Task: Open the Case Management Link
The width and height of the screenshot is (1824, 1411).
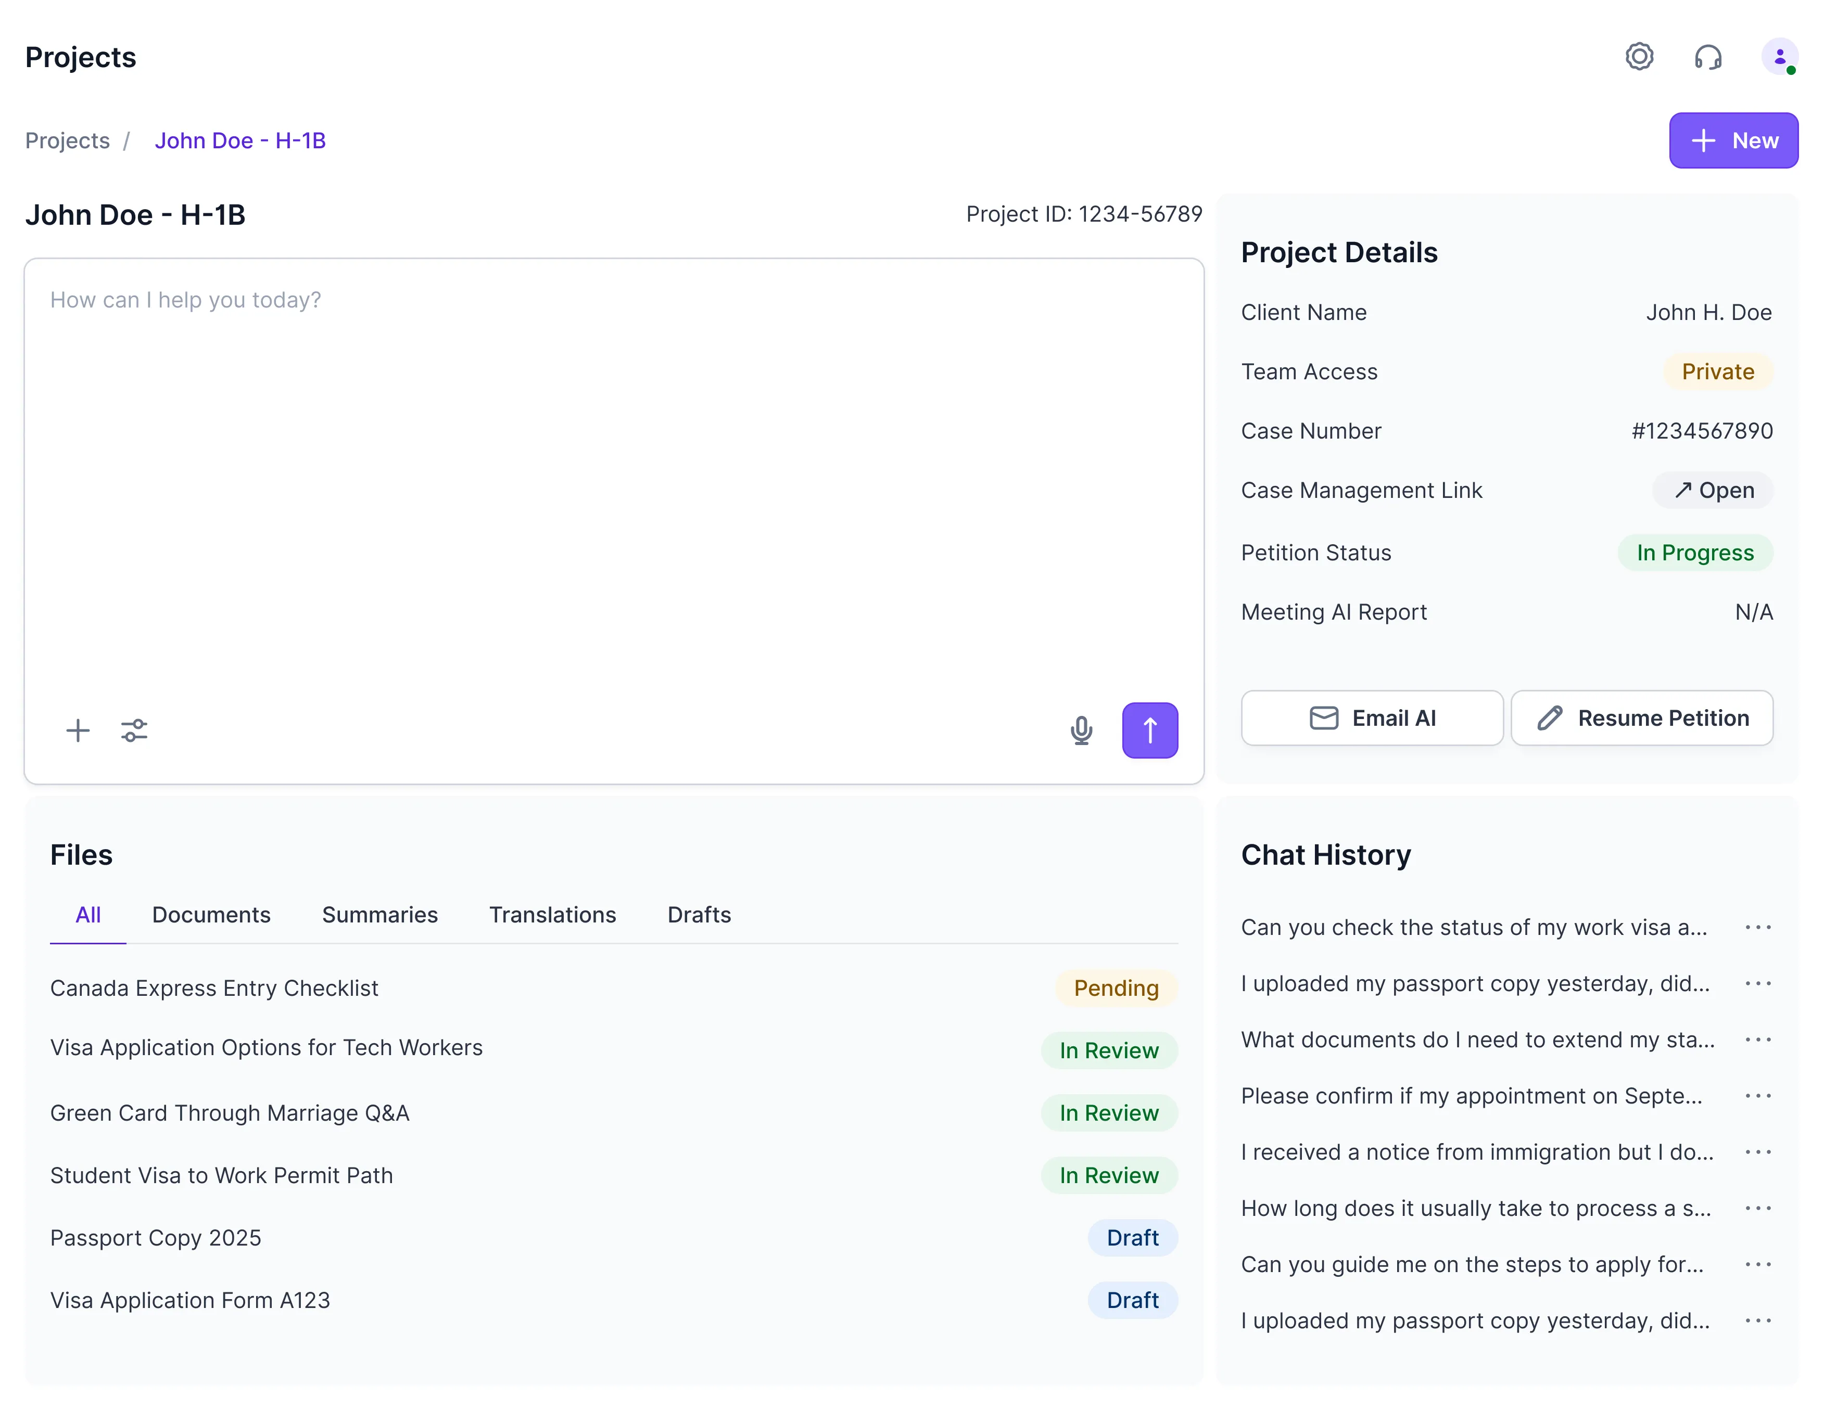Action: tap(1713, 490)
